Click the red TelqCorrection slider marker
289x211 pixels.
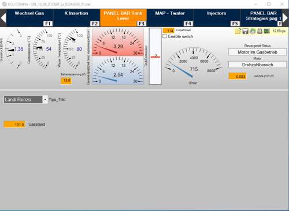pyautogui.click(x=155, y=56)
